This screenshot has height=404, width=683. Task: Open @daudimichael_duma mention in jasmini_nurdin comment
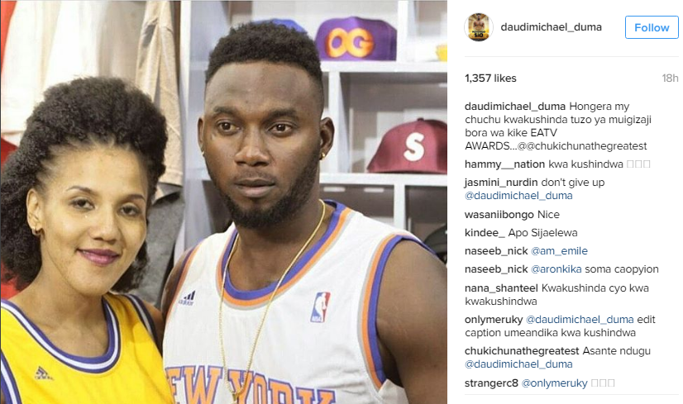tap(518, 196)
